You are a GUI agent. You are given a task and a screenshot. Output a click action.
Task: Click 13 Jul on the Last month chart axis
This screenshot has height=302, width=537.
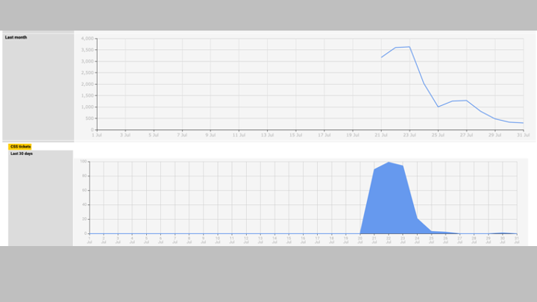[x=268, y=135]
